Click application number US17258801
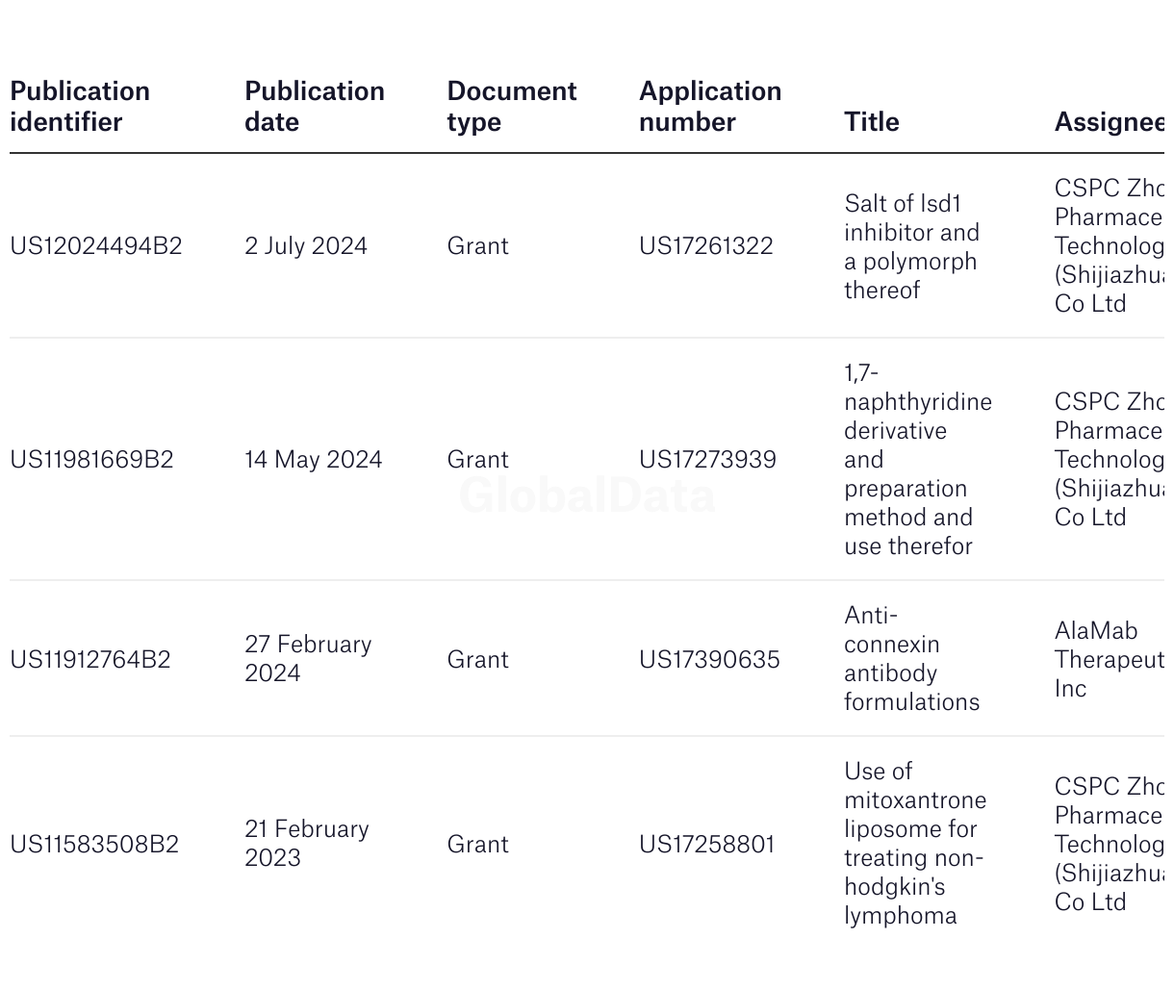The width and height of the screenshot is (1174, 989). pos(706,845)
